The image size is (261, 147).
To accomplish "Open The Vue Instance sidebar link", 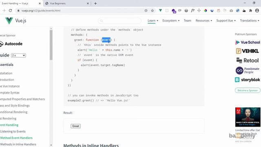I will click(x=10, y=86).
